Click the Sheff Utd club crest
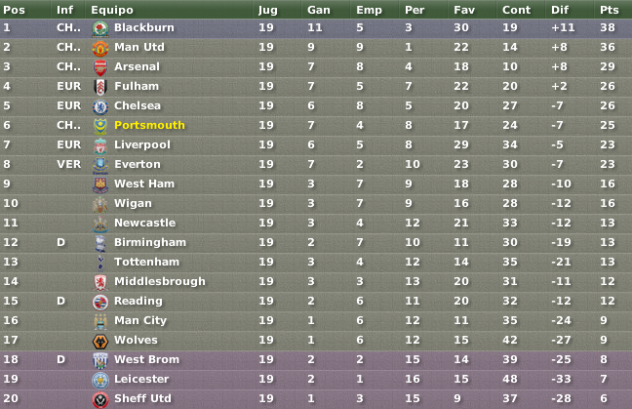 click(99, 400)
